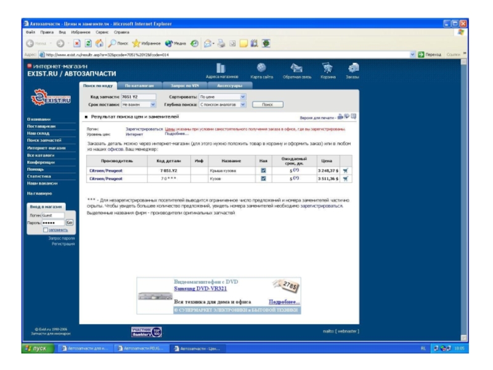The image size is (493, 370).
Task: Open the Поставщикам sidebar link
Action: coord(41,126)
